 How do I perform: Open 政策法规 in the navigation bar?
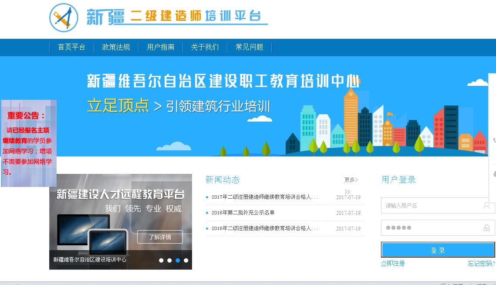click(x=116, y=47)
